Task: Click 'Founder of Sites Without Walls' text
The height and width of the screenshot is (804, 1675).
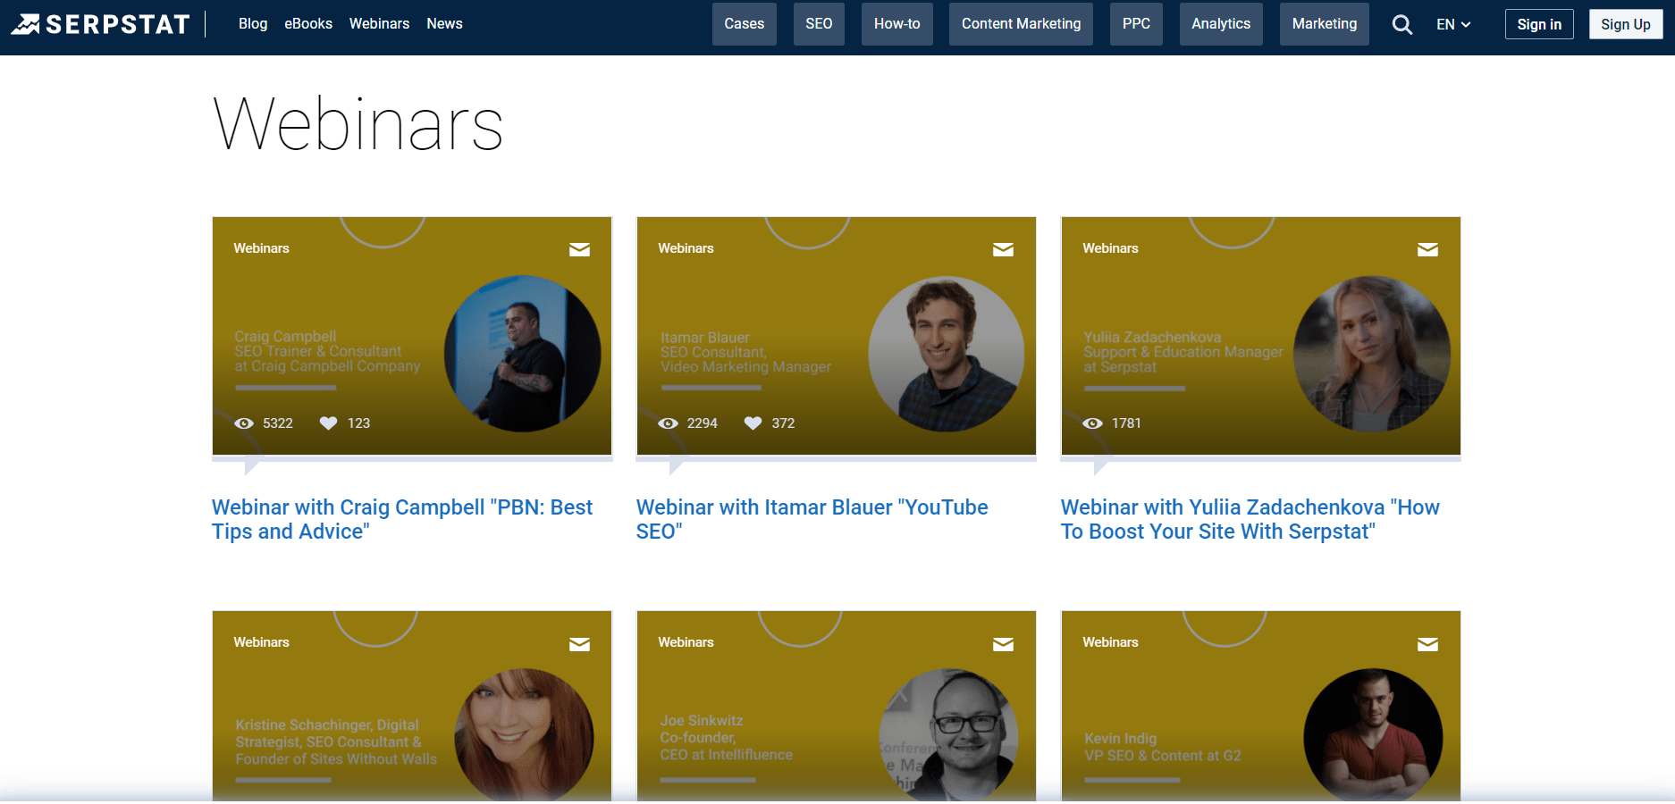Action: pyautogui.click(x=336, y=759)
